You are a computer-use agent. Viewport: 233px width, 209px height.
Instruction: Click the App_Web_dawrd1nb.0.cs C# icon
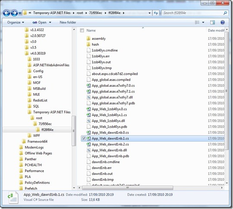(88, 133)
